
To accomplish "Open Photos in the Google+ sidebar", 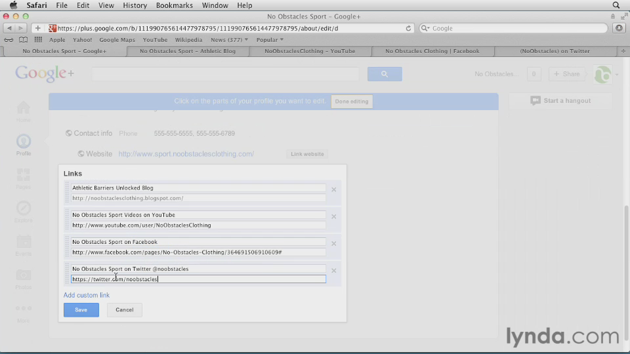I will [x=24, y=279].
